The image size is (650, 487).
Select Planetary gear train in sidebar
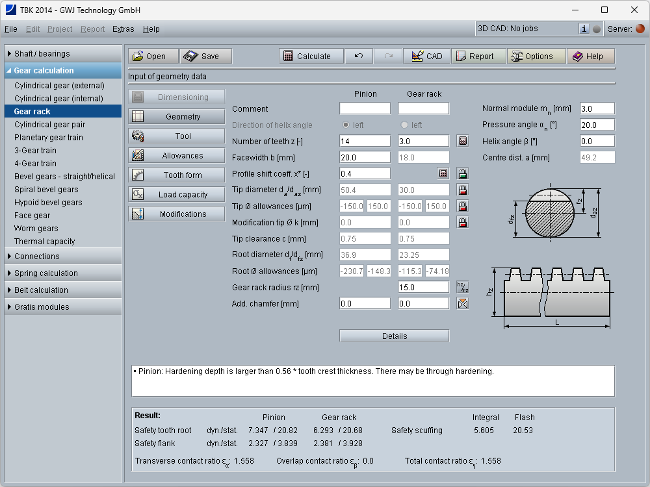[49, 138]
